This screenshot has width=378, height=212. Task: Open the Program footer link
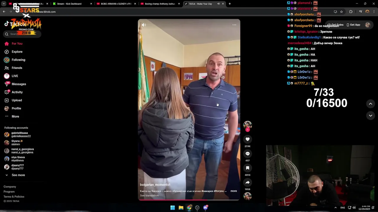9,192
